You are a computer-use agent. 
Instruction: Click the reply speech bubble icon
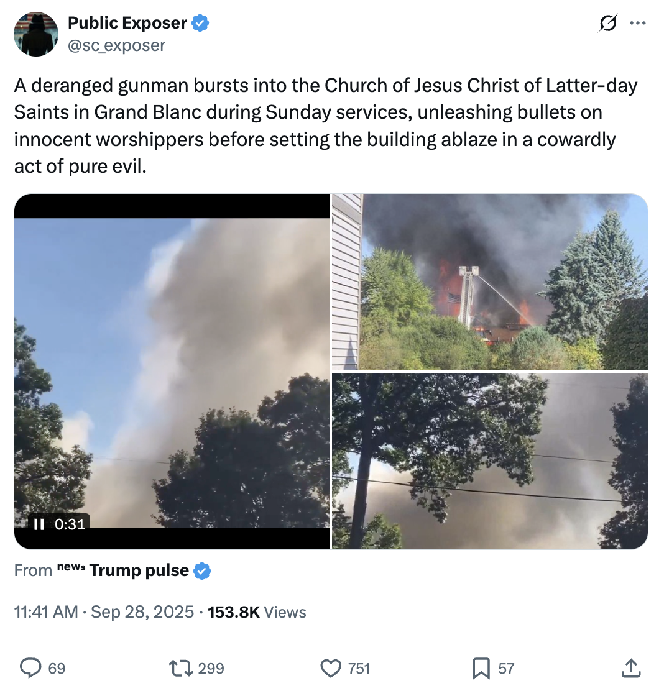[x=30, y=668]
